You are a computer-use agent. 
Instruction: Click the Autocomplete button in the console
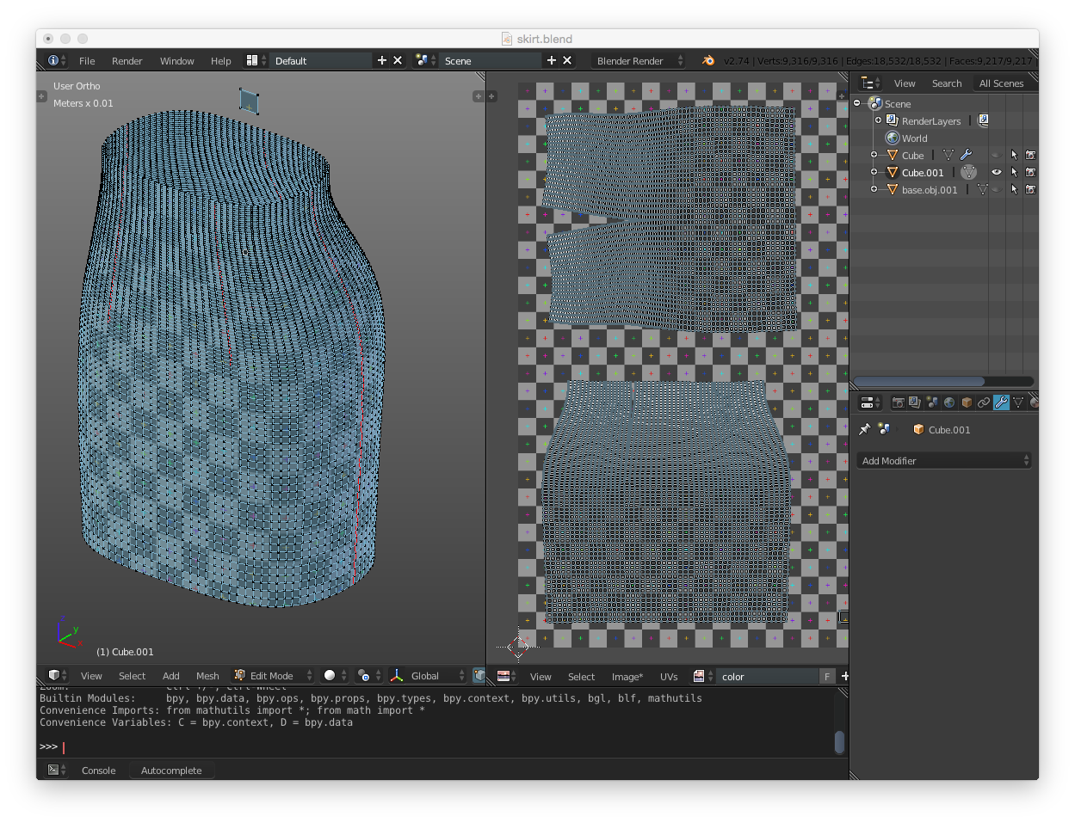tap(171, 771)
